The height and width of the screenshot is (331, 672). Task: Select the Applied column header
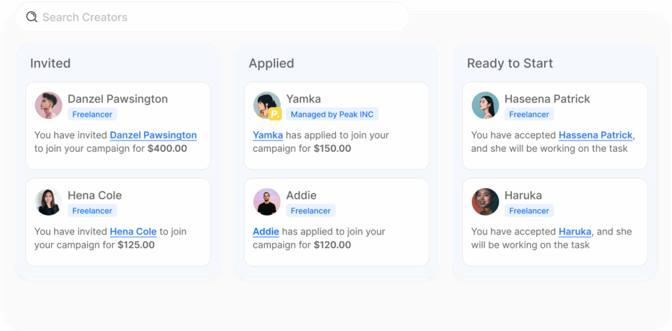pos(271,64)
